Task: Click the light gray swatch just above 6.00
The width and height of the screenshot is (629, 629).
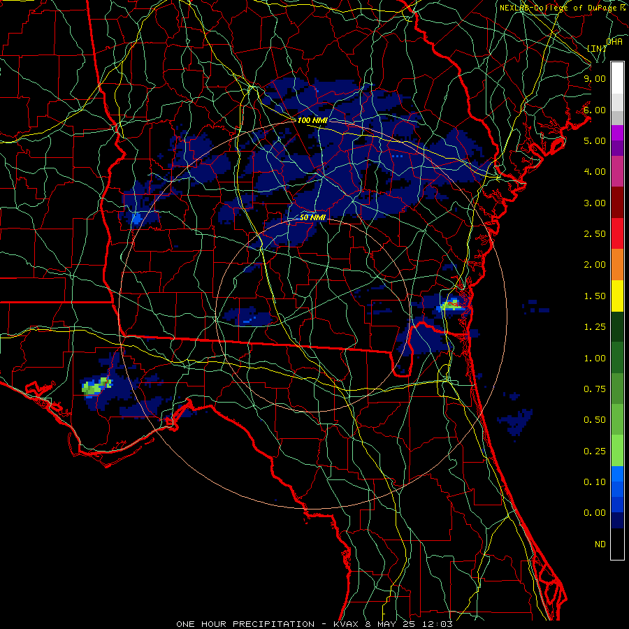Action: click(617, 102)
